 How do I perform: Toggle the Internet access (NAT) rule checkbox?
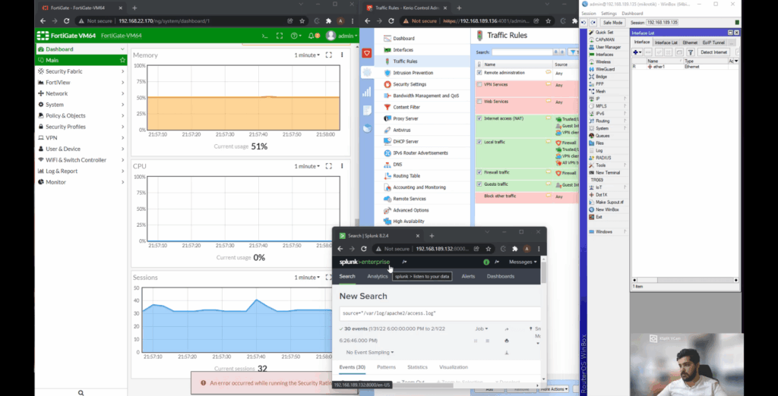479,118
